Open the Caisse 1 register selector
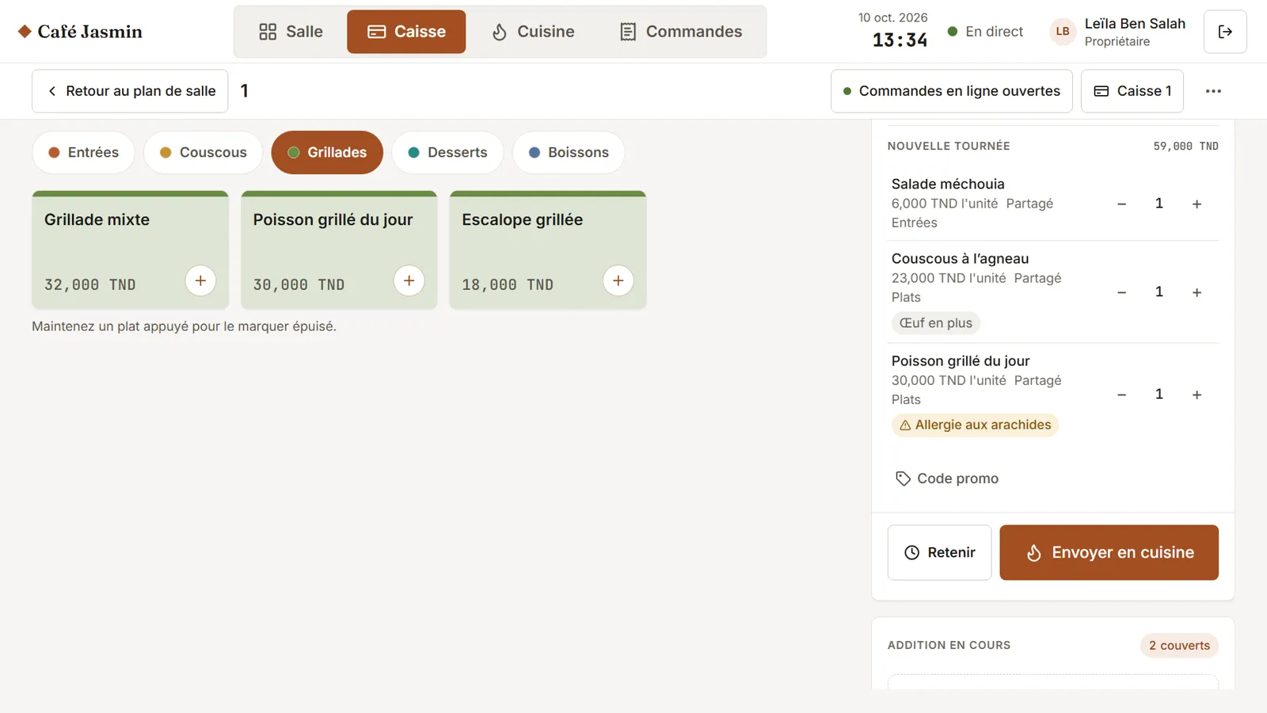The height and width of the screenshot is (713, 1267). (1132, 91)
